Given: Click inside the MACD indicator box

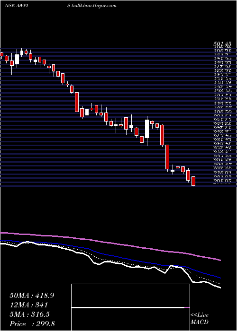Looking at the screenshot, I should (130, 307).
